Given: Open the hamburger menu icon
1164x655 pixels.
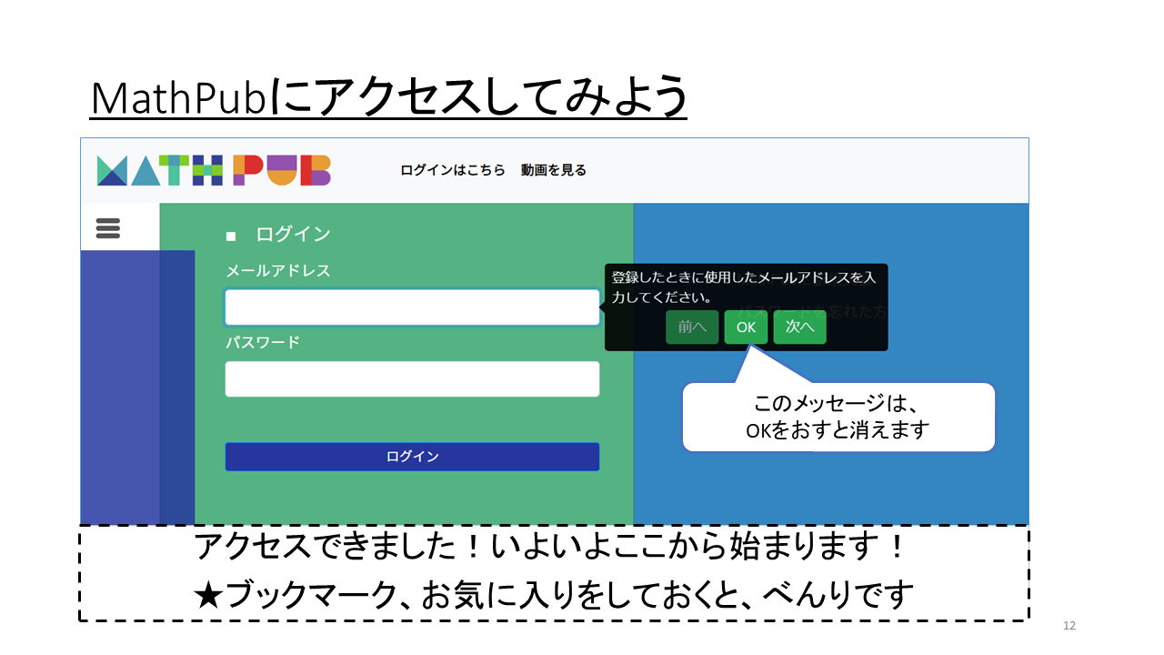Looking at the screenshot, I should tap(108, 227).
